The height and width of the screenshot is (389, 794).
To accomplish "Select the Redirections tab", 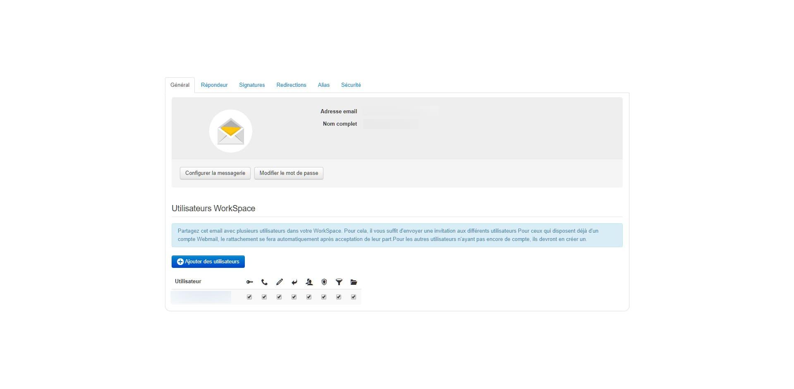I will tap(291, 85).
